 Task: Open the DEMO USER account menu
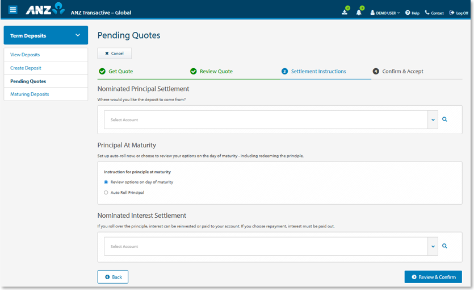(385, 13)
